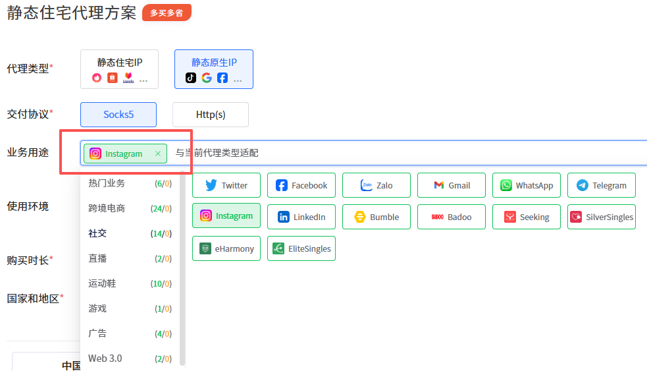Select the 静态住宅IP proxy type
The image size is (647, 371).
tap(119, 69)
